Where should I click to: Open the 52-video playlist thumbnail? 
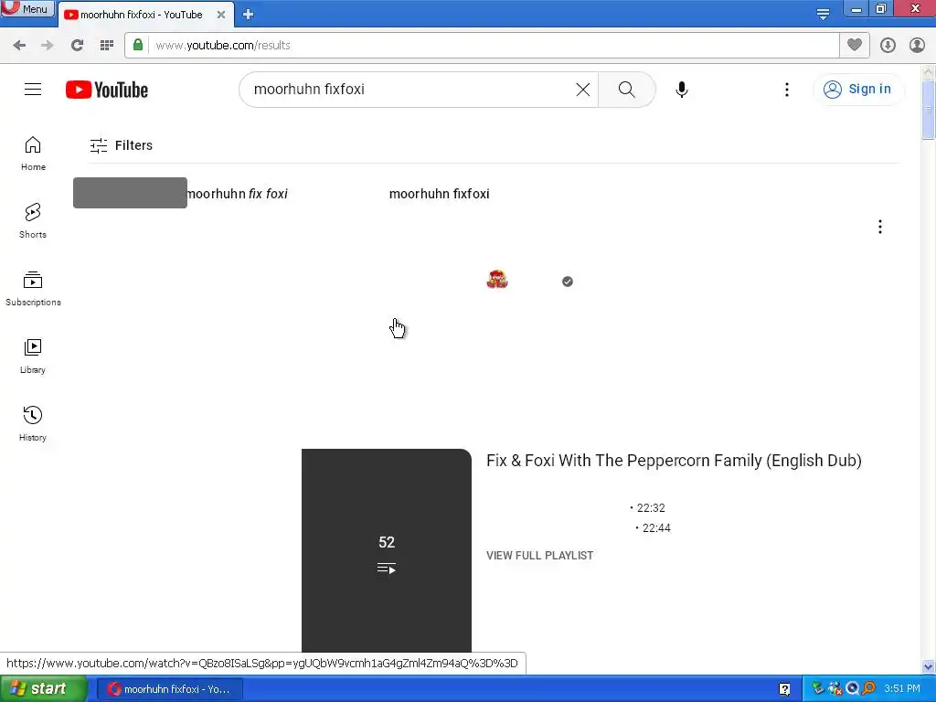387,550
